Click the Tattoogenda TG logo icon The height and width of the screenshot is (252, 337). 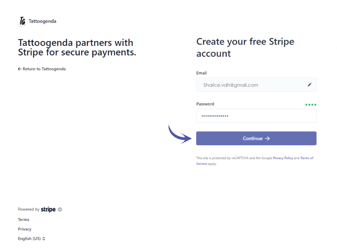pyautogui.click(x=22, y=21)
